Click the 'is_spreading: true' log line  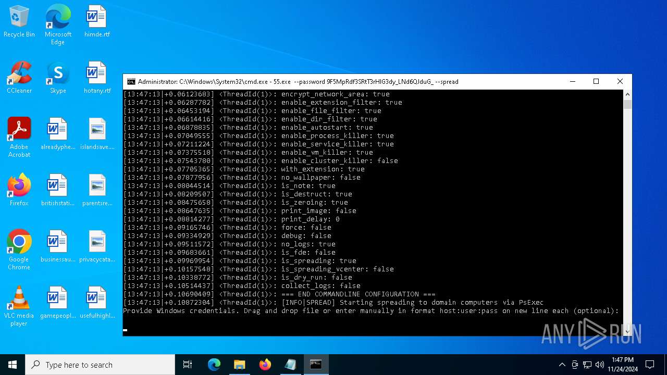click(240, 261)
